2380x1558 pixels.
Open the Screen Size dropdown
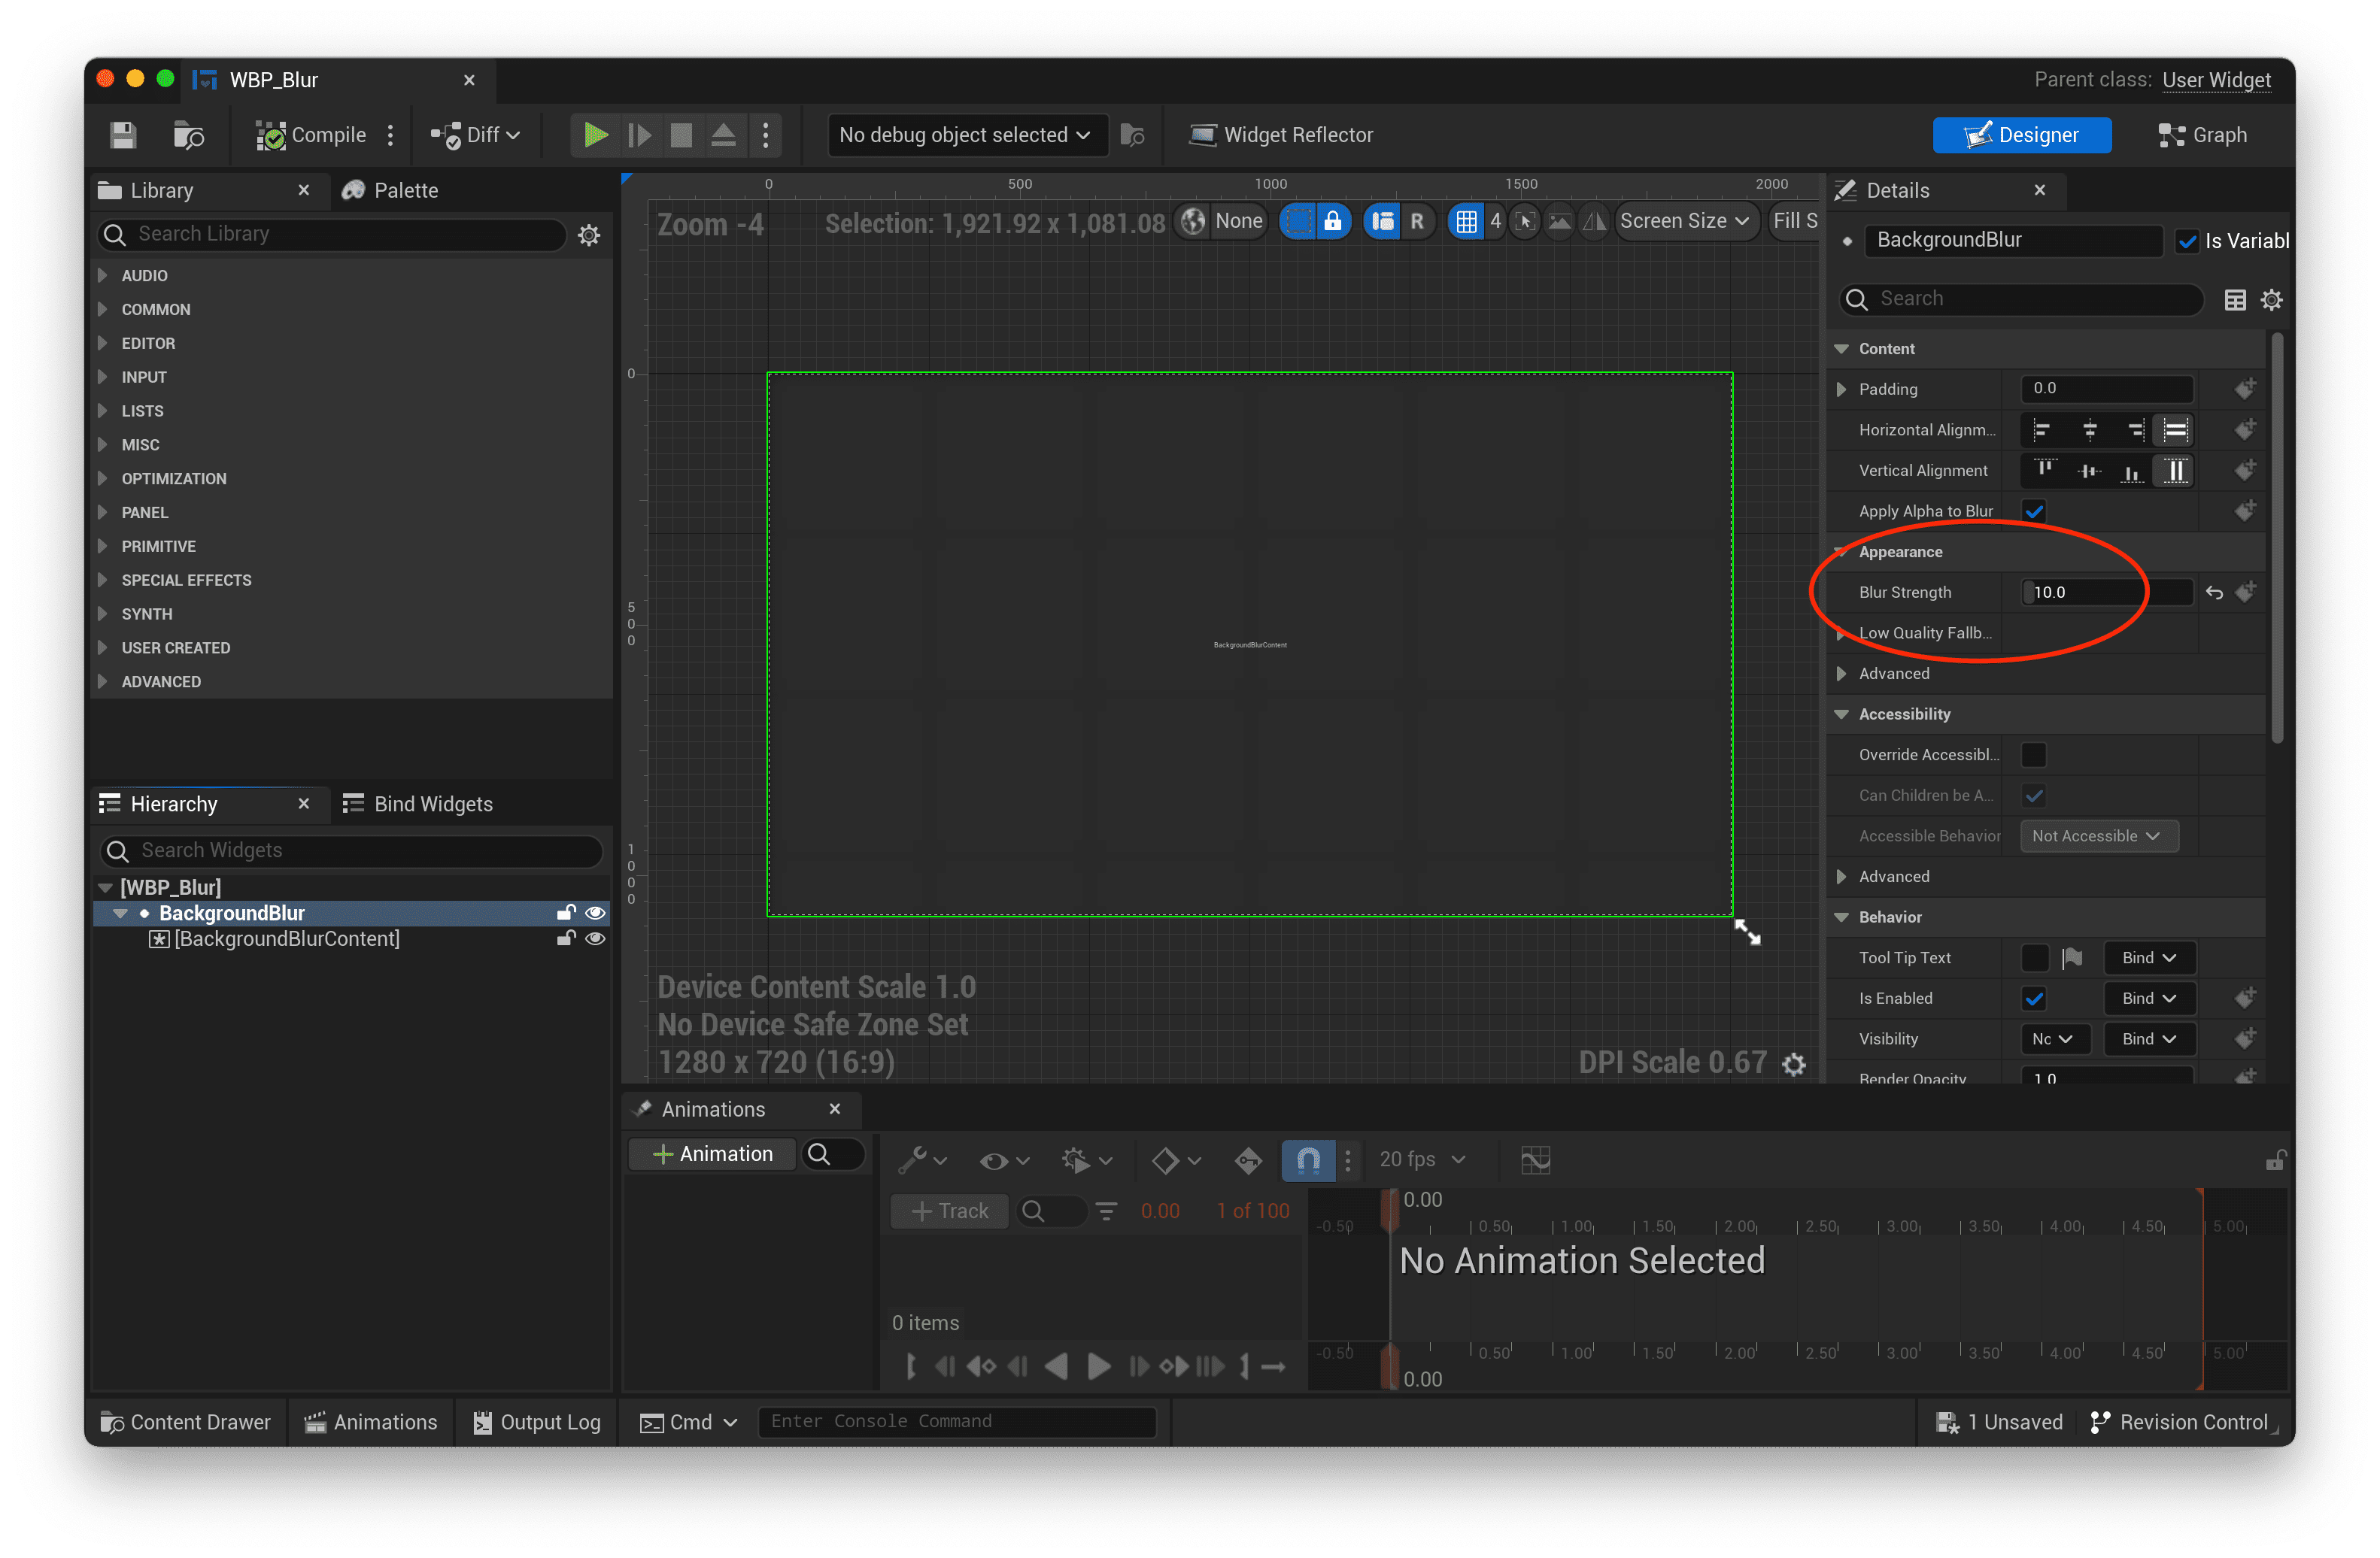(1683, 222)
